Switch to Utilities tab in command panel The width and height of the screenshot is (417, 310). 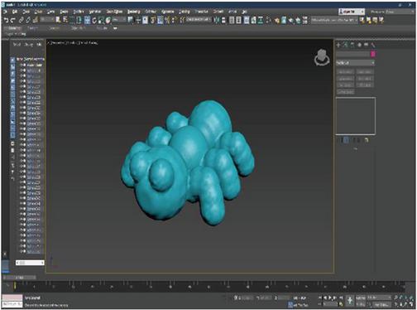point(373,45)
